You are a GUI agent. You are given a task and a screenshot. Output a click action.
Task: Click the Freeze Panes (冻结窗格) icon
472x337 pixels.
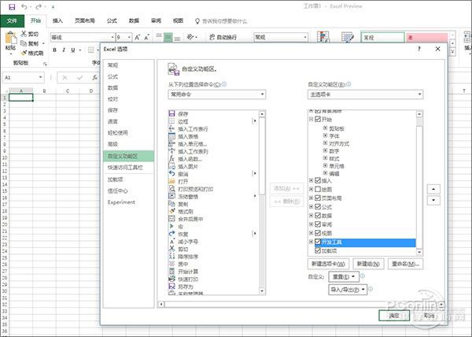pos(171,196)
